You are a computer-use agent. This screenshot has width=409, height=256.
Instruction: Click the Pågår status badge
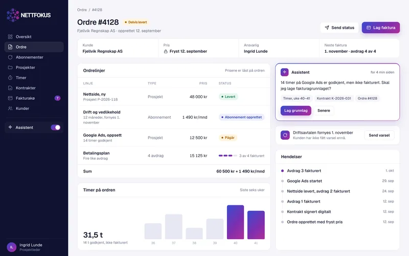[228, 138]
